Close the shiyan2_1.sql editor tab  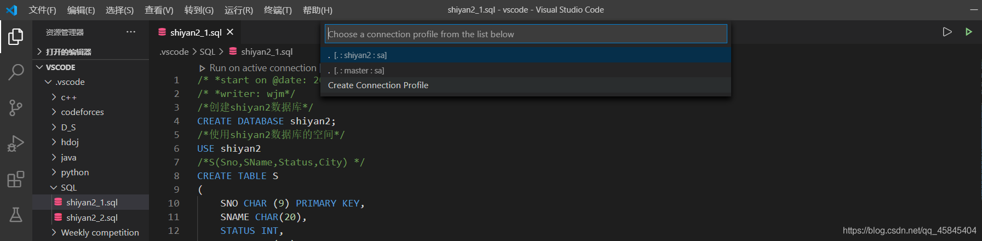tap(230, 32)
